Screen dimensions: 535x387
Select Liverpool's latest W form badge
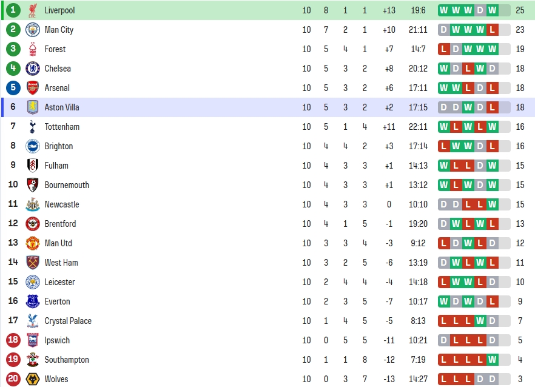click(x=492, y=10)
